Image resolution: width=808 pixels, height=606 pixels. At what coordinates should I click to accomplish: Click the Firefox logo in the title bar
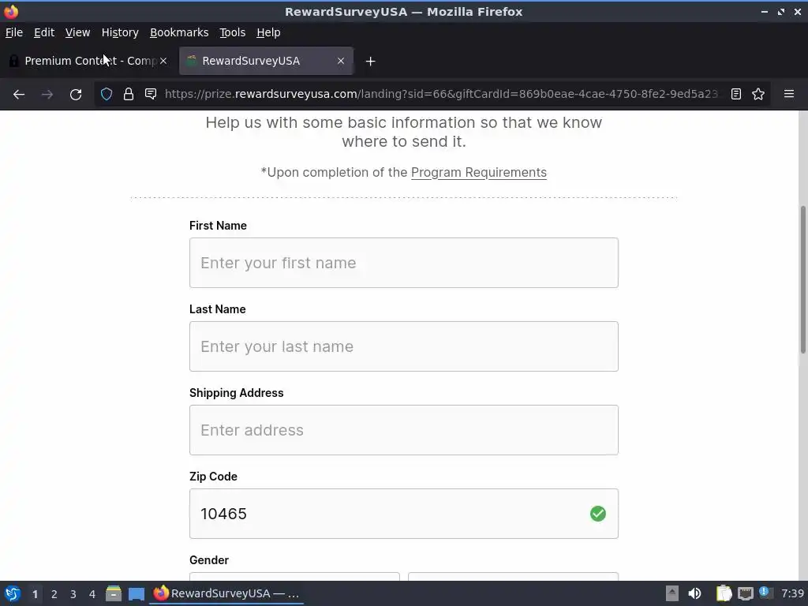pos(11,11)
